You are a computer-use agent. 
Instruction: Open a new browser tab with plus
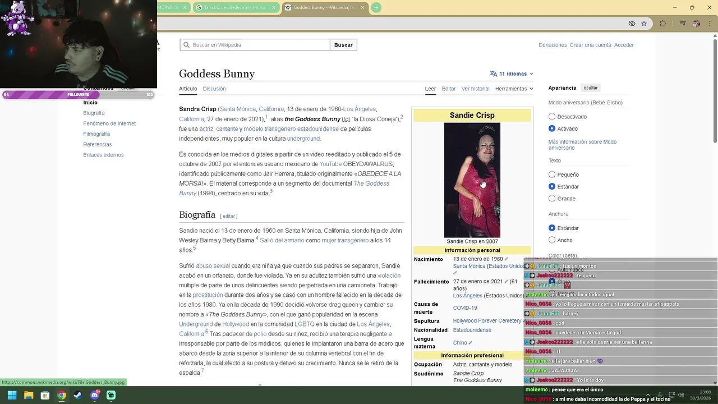click(x=376, y=7)
